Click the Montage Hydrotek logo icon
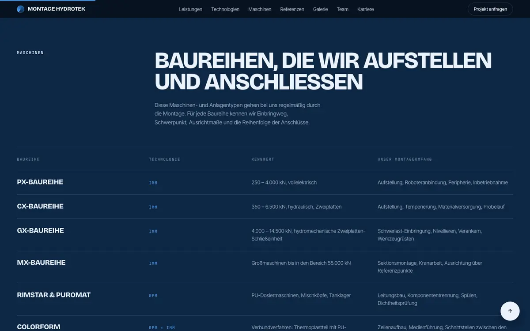This screenshot has height=331, width=530. tap(20, 9)
